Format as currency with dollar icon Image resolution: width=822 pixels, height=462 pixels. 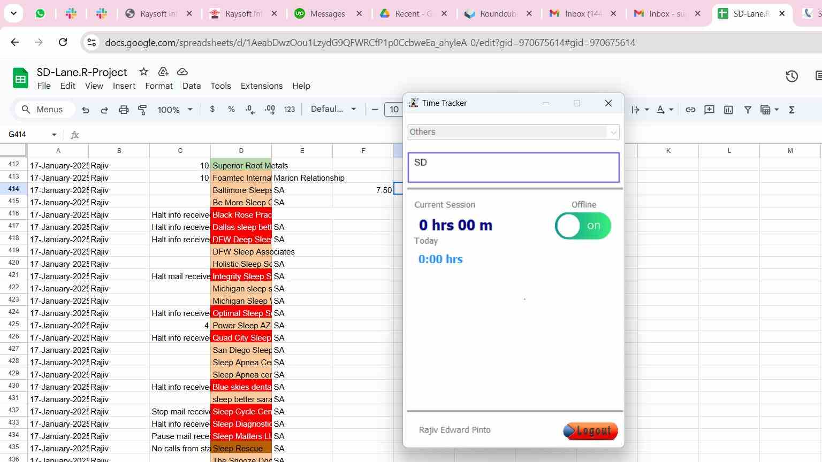point(212,109)
